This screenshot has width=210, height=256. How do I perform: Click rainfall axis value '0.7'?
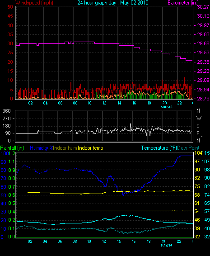[x=12, y=187]
